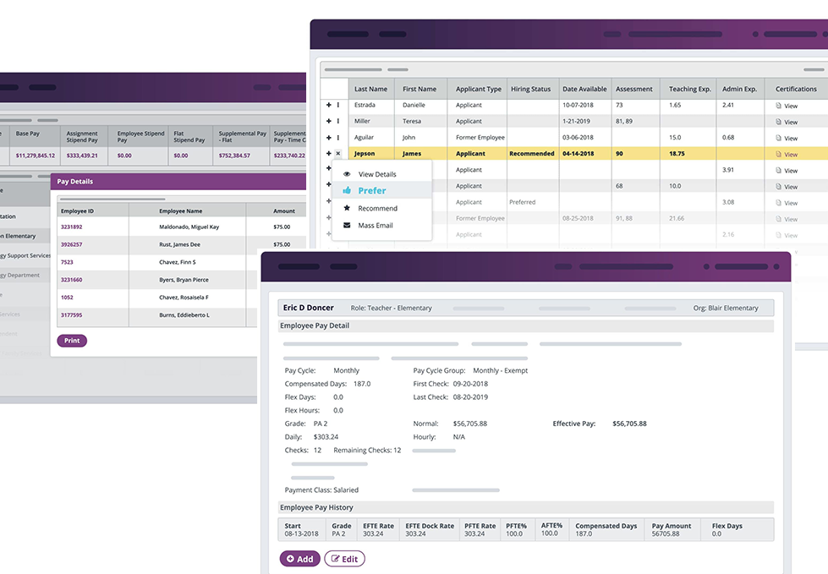This screenshot has height=574, width=828.
Task: Select Mass Email in the context menu
Action: pos(375,226)
